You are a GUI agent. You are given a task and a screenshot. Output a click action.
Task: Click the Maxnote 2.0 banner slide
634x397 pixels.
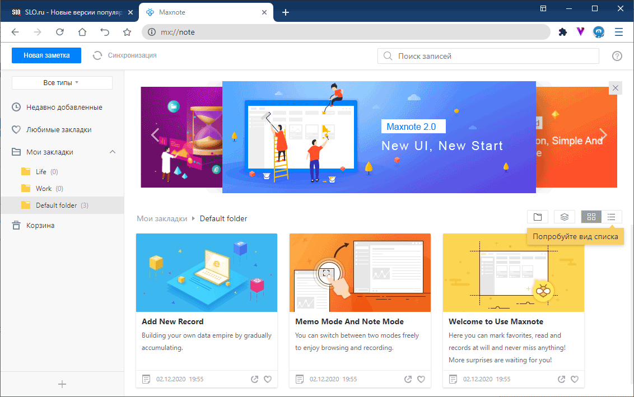379,137
